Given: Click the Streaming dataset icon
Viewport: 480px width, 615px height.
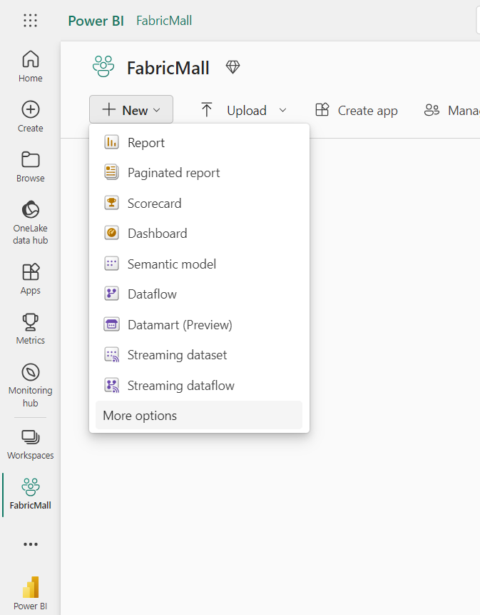Looking at the screenshot, I should coord(111,354).
